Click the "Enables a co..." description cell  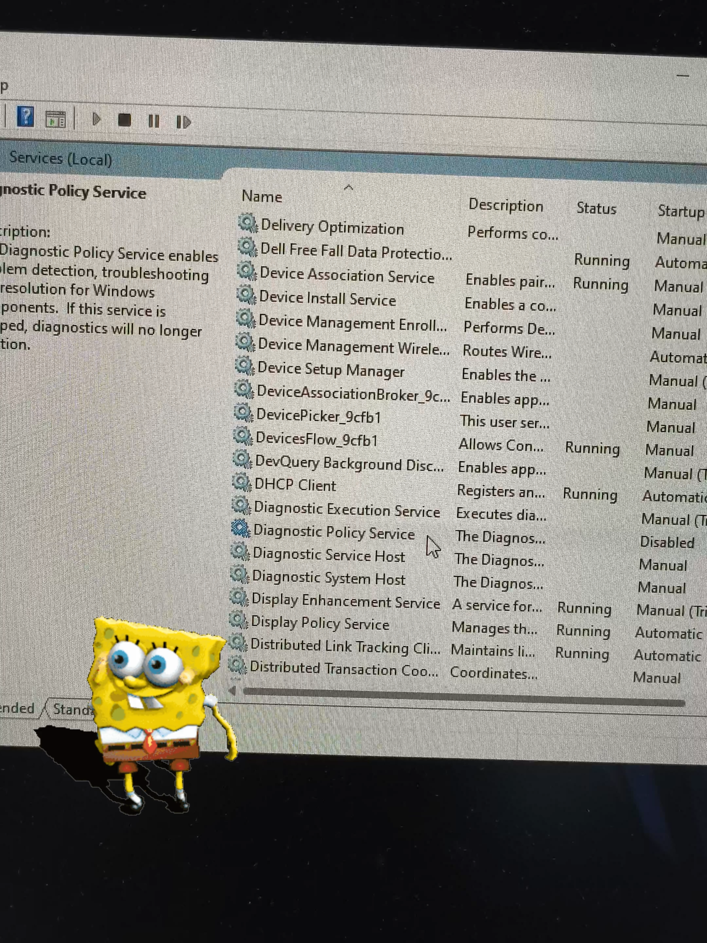(510, 304)
